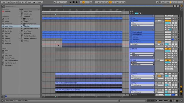184x103 pixels.
Task: Toggle the Draw Mode pencil icon
Action: tap(157, 2)
